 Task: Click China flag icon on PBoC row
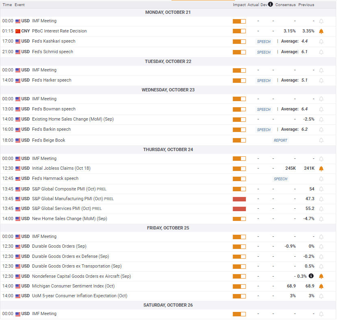coord(18,31)
